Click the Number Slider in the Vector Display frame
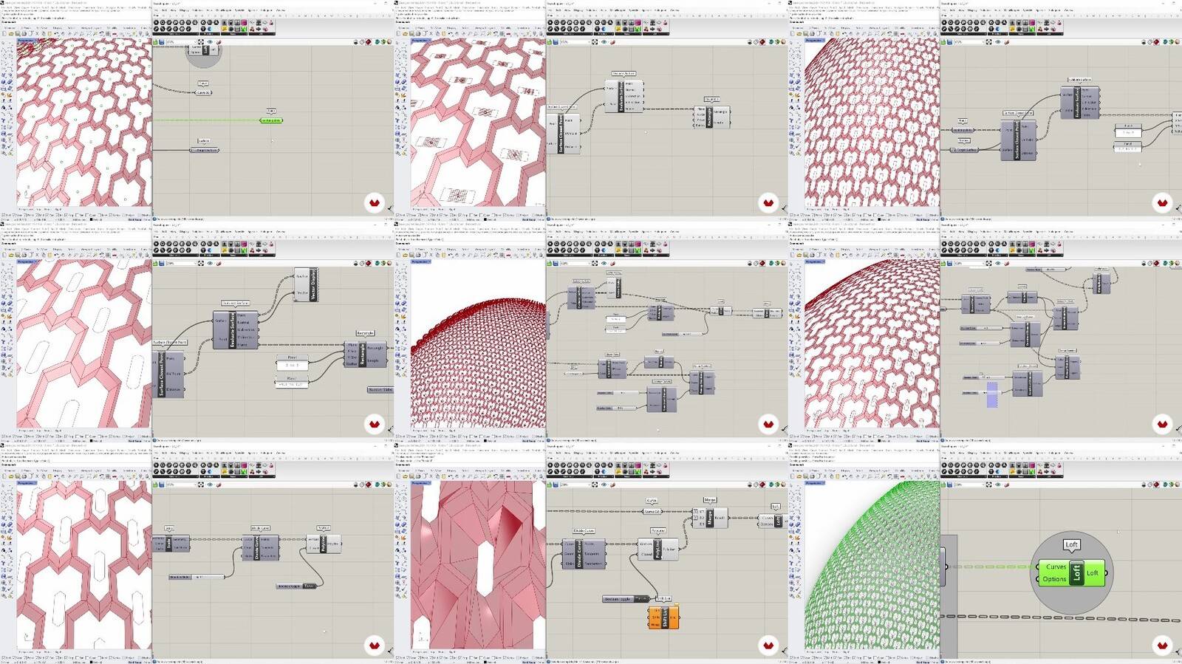Viewport: 1182px width, 664px height. [380, 389]
